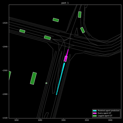Click the y-axis tick label −2040
This screenshot has height=123, width=123.
[x=5, y=47]
